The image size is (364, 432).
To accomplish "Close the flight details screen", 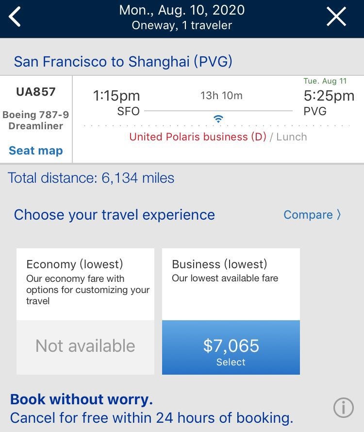I will pos(336,17).
